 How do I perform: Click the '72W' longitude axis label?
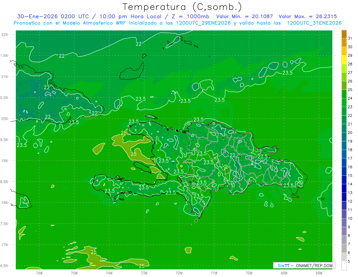(179, 273)
